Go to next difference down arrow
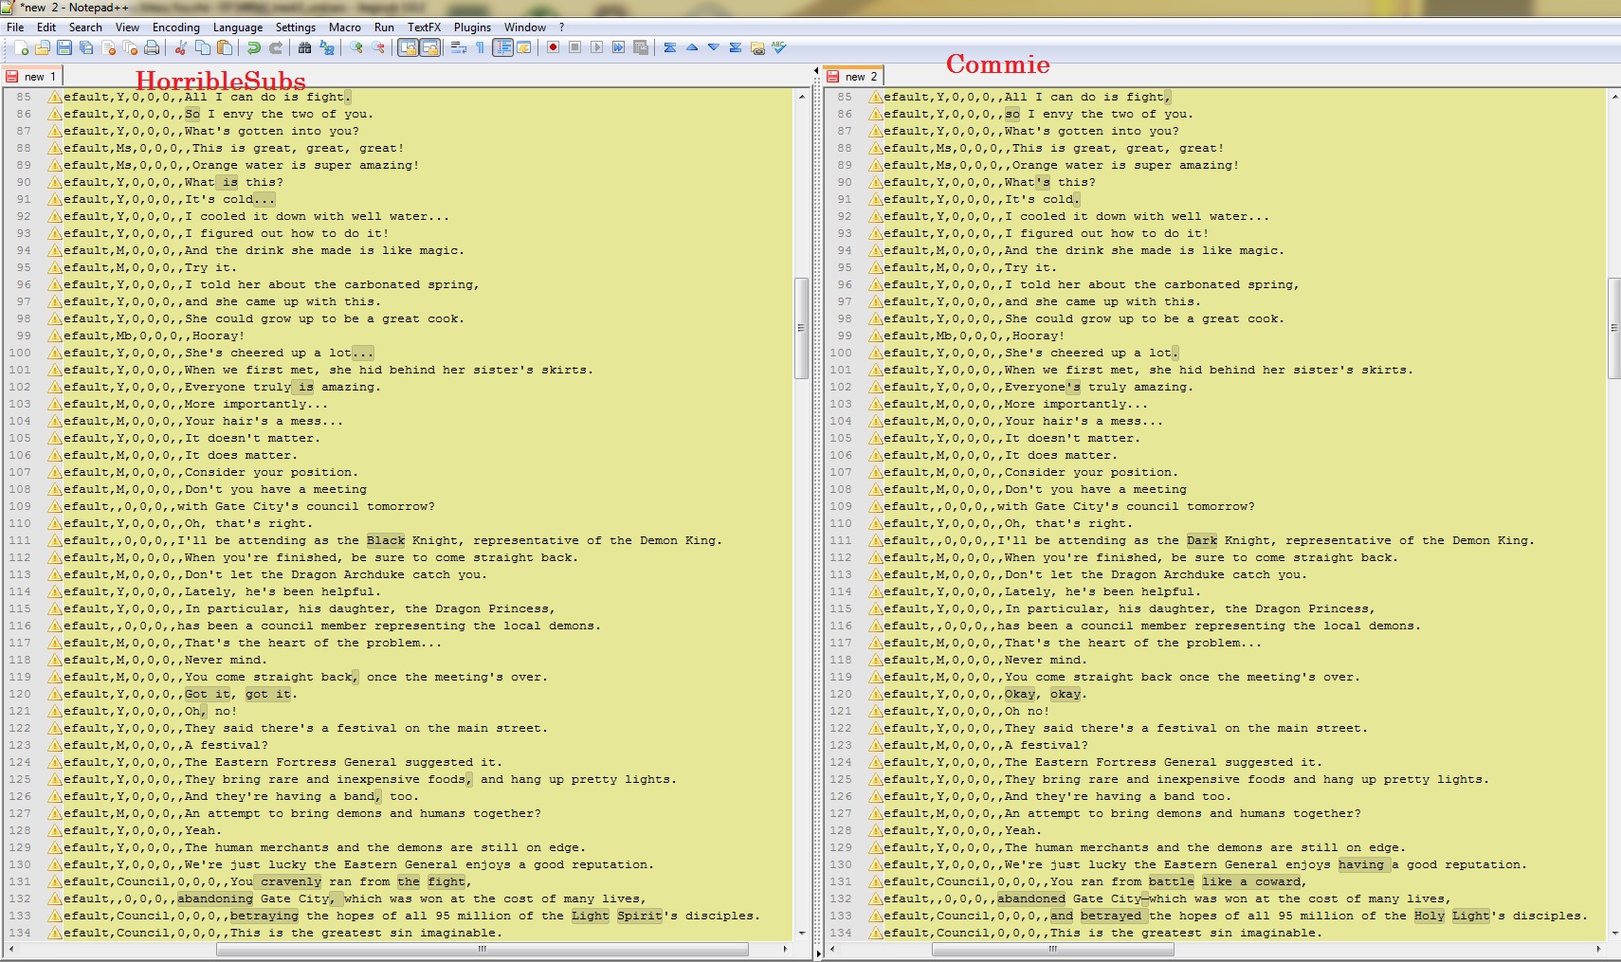The width and height of the screenshot is (1621, 962). point(714,48)
